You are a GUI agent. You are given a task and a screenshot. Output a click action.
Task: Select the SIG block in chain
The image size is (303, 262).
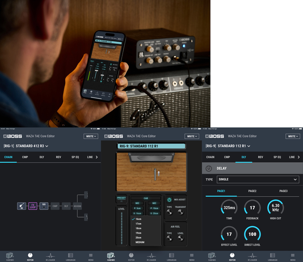[x=44, y=206]
